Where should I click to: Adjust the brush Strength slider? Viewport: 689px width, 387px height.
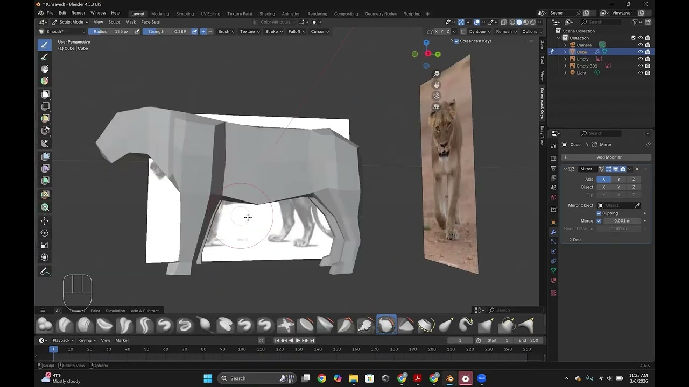click(167, 31)
